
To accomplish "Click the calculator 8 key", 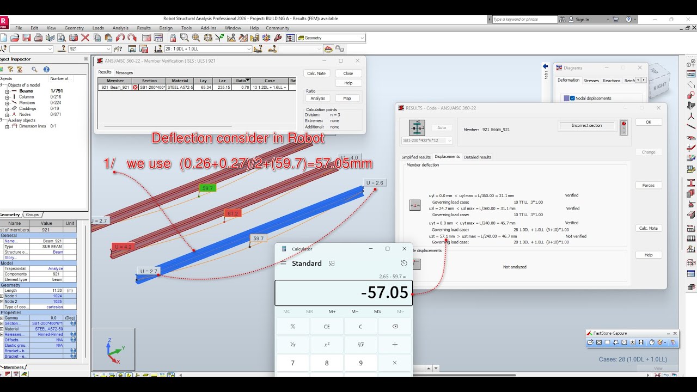I will pos(327,363).
